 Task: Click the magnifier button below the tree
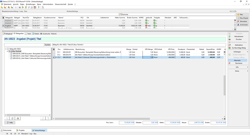click(43, 118)
